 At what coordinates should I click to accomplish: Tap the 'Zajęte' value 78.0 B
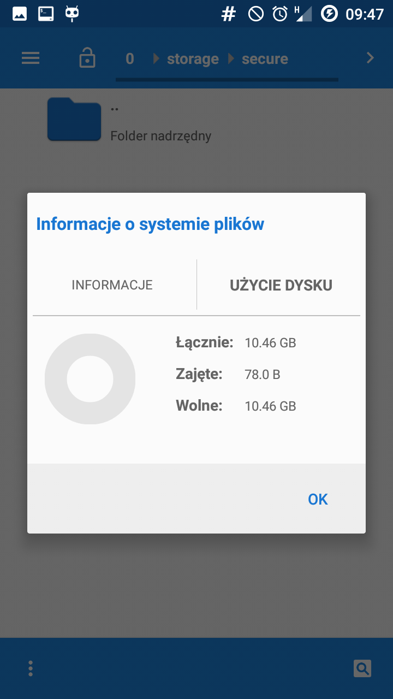click(262, 375)
